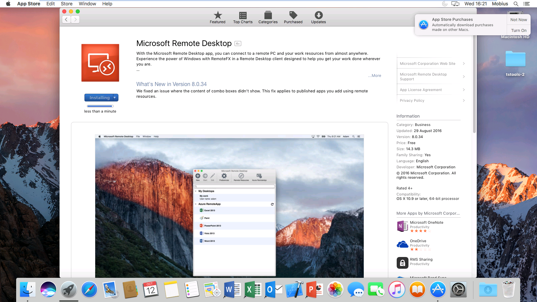Screen dimensions: 537x302
Task: Open the Featured tab in App Store toolbar
Action: (x=218, y=17)
